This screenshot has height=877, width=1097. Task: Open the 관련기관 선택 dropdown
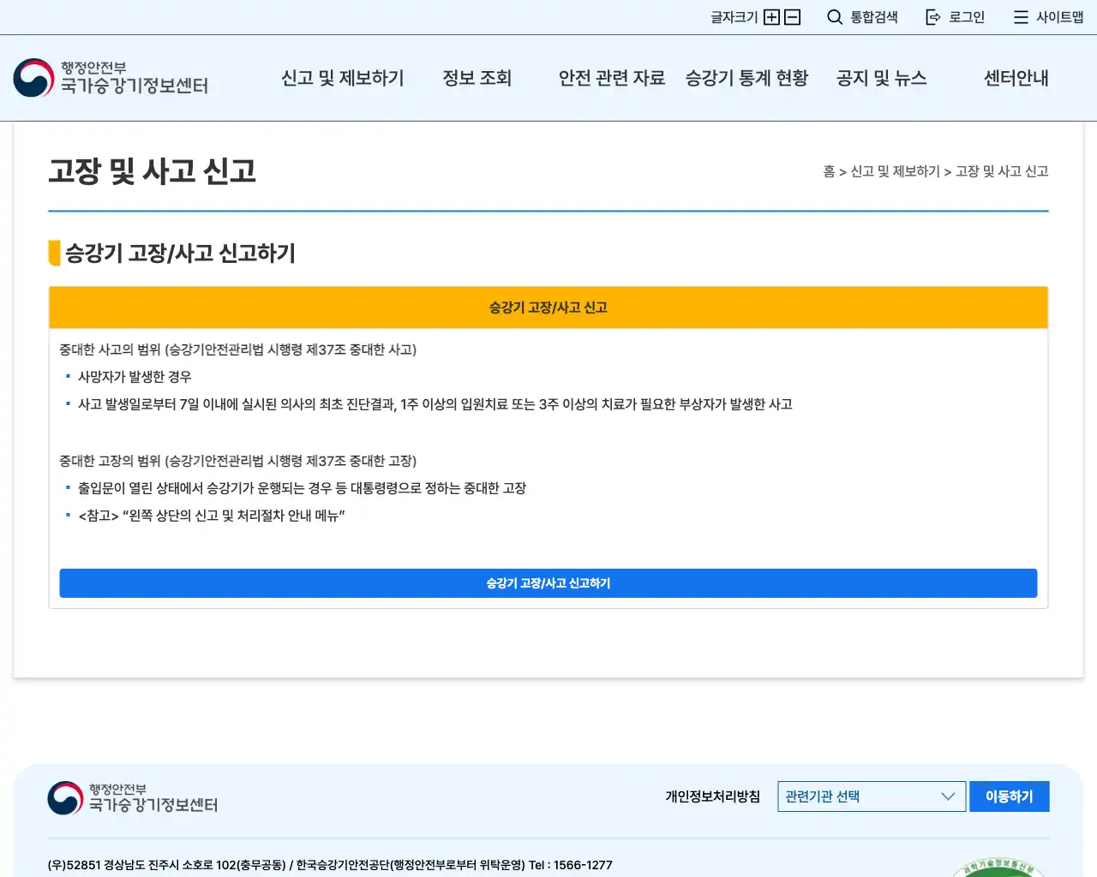[872, 796]
